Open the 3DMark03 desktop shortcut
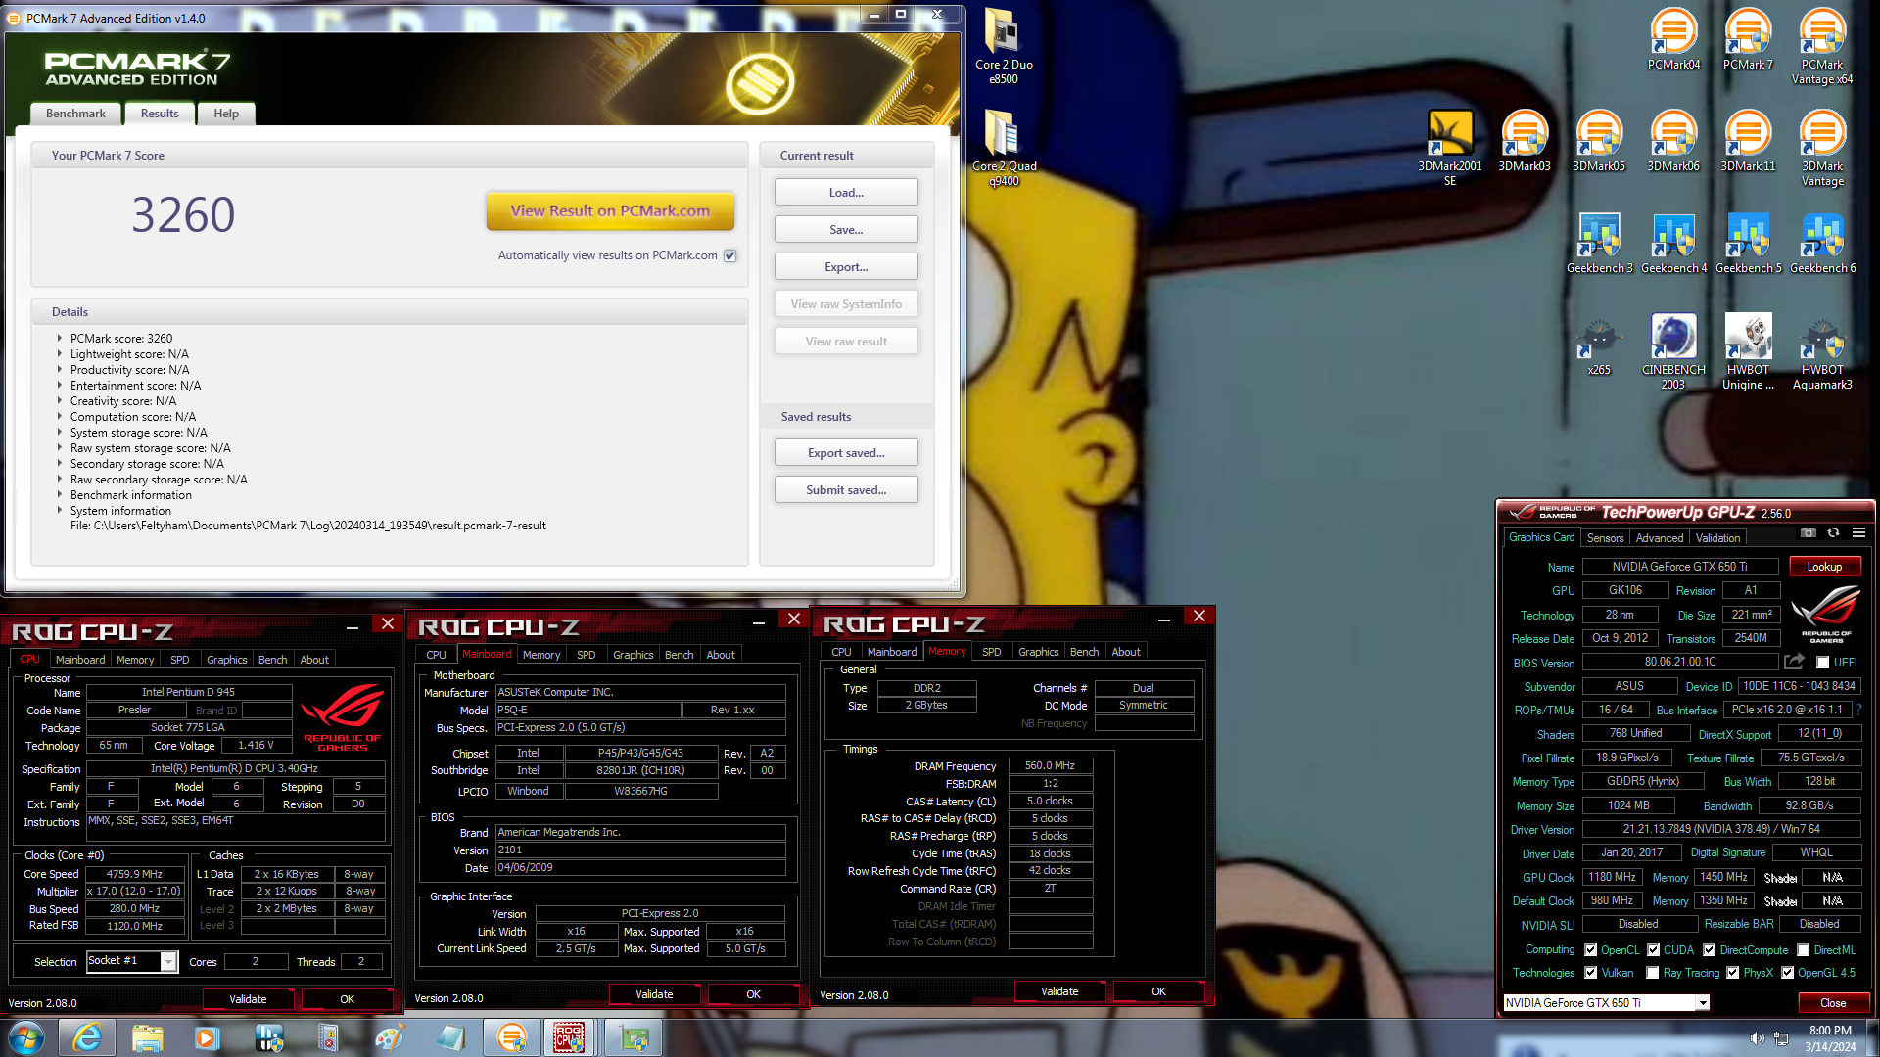1880x1057 pixels. pos(1525,141)
